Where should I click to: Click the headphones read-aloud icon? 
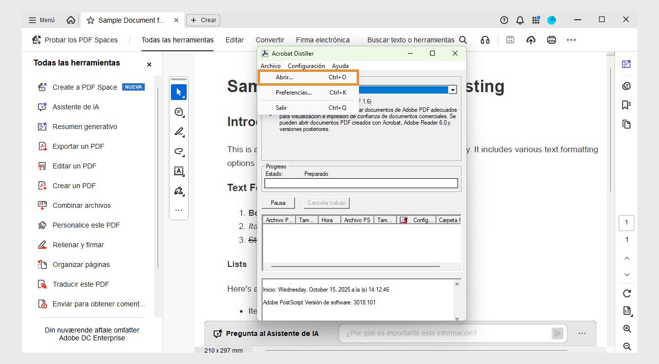[x=485, y=40]
